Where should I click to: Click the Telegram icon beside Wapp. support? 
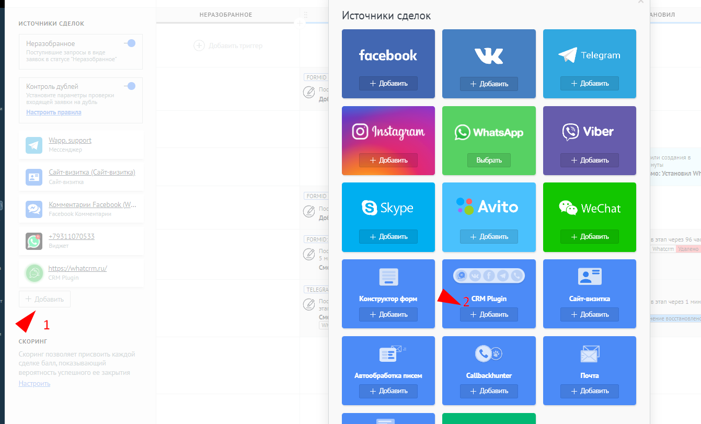pyautogui.click(x=34, y=145)
